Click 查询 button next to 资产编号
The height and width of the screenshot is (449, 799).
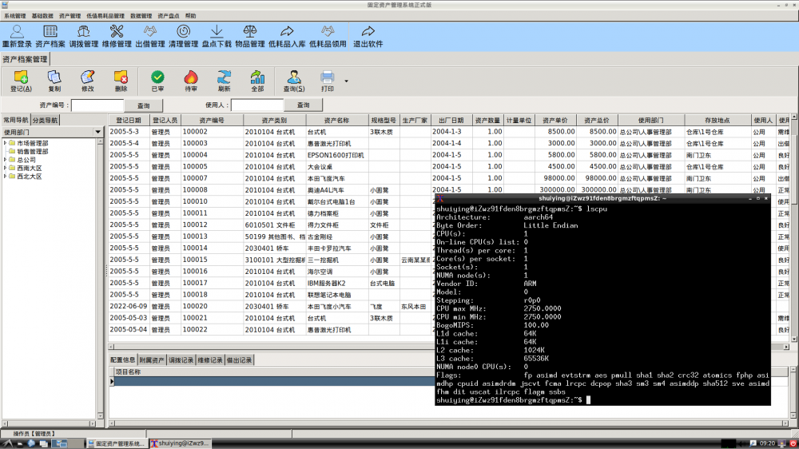144,105
